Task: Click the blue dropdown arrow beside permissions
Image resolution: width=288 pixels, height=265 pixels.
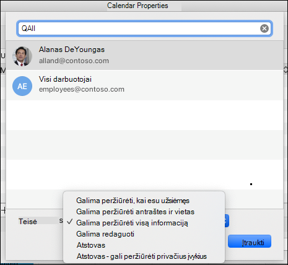Action: [x=227, y=221]
